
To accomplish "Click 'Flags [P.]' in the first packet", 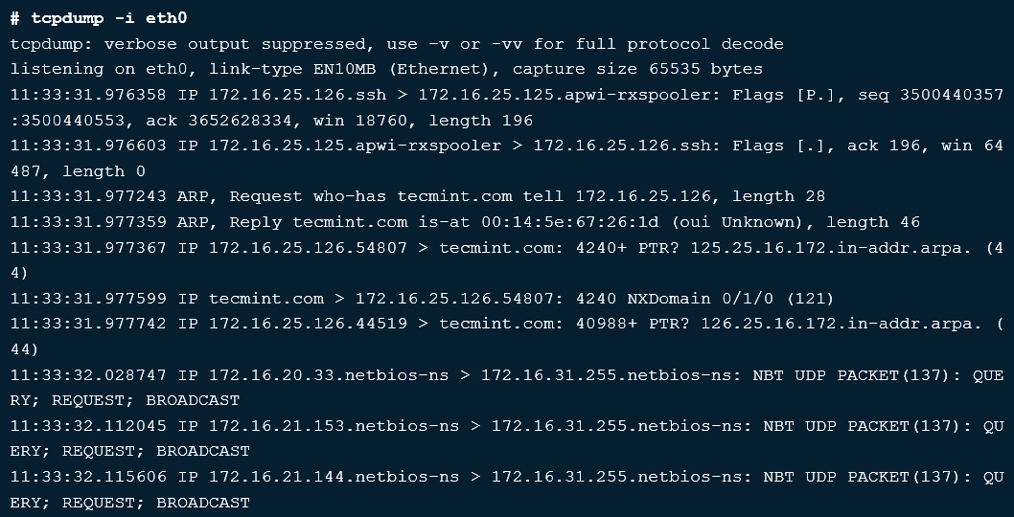I will (784, 95).
